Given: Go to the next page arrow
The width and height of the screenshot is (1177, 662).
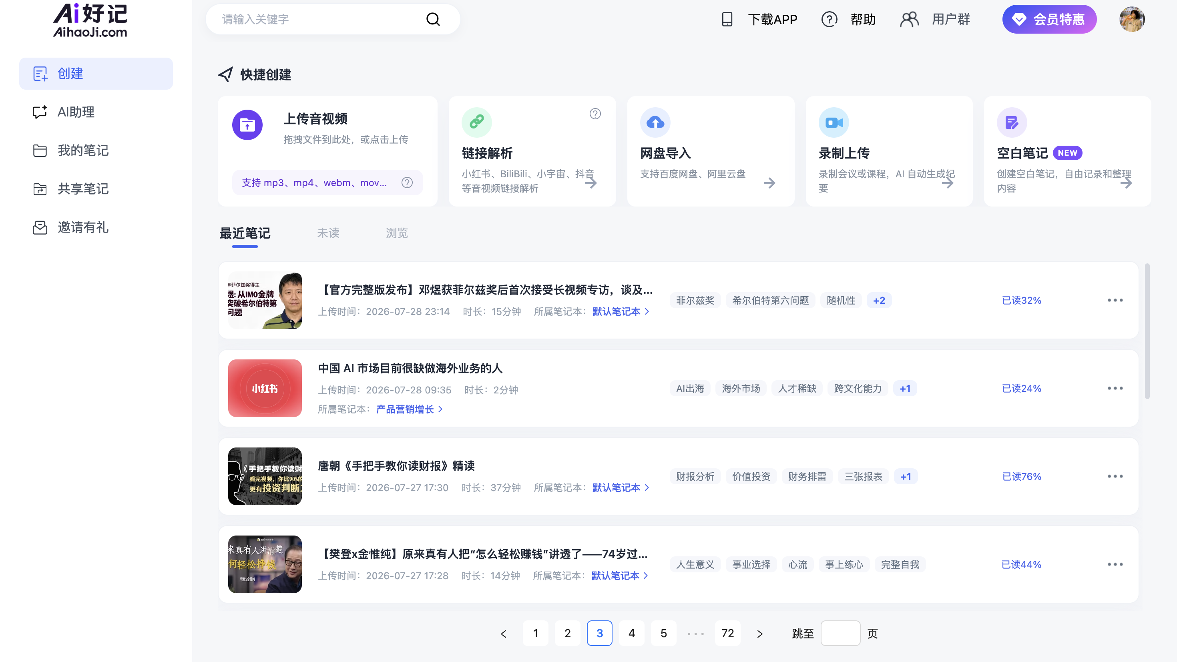Looking at the screenshot, I should point(759,634).
